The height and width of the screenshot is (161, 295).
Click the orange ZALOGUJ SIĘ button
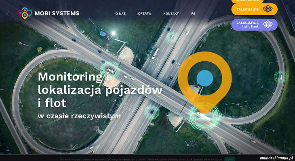[x=254, y=9]
